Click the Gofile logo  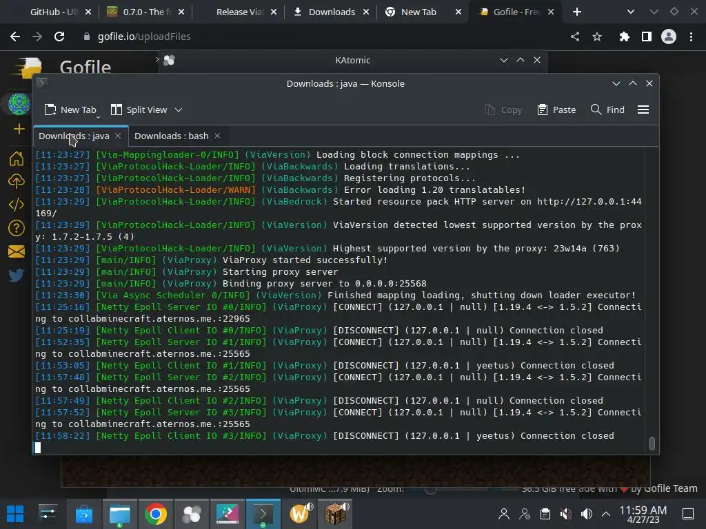(x=28, y=68)
